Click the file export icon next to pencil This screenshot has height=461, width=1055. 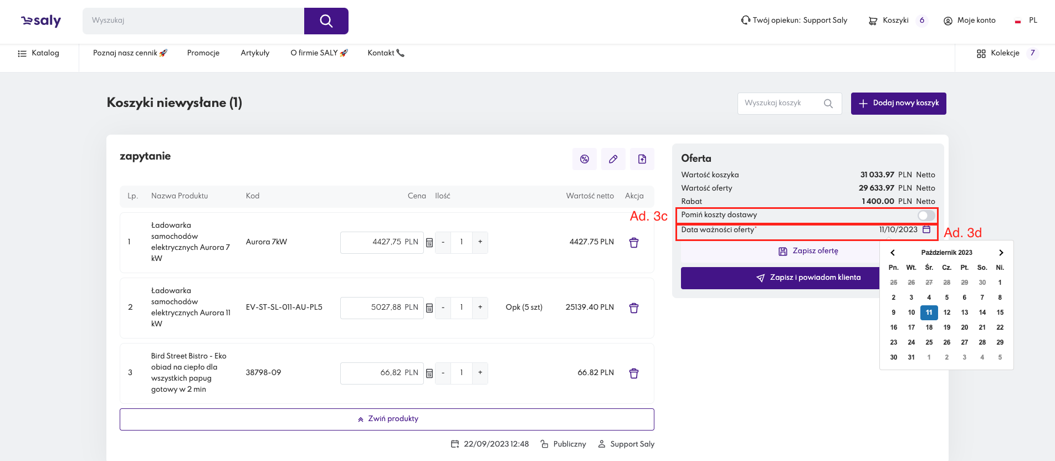tap(642, 159)
